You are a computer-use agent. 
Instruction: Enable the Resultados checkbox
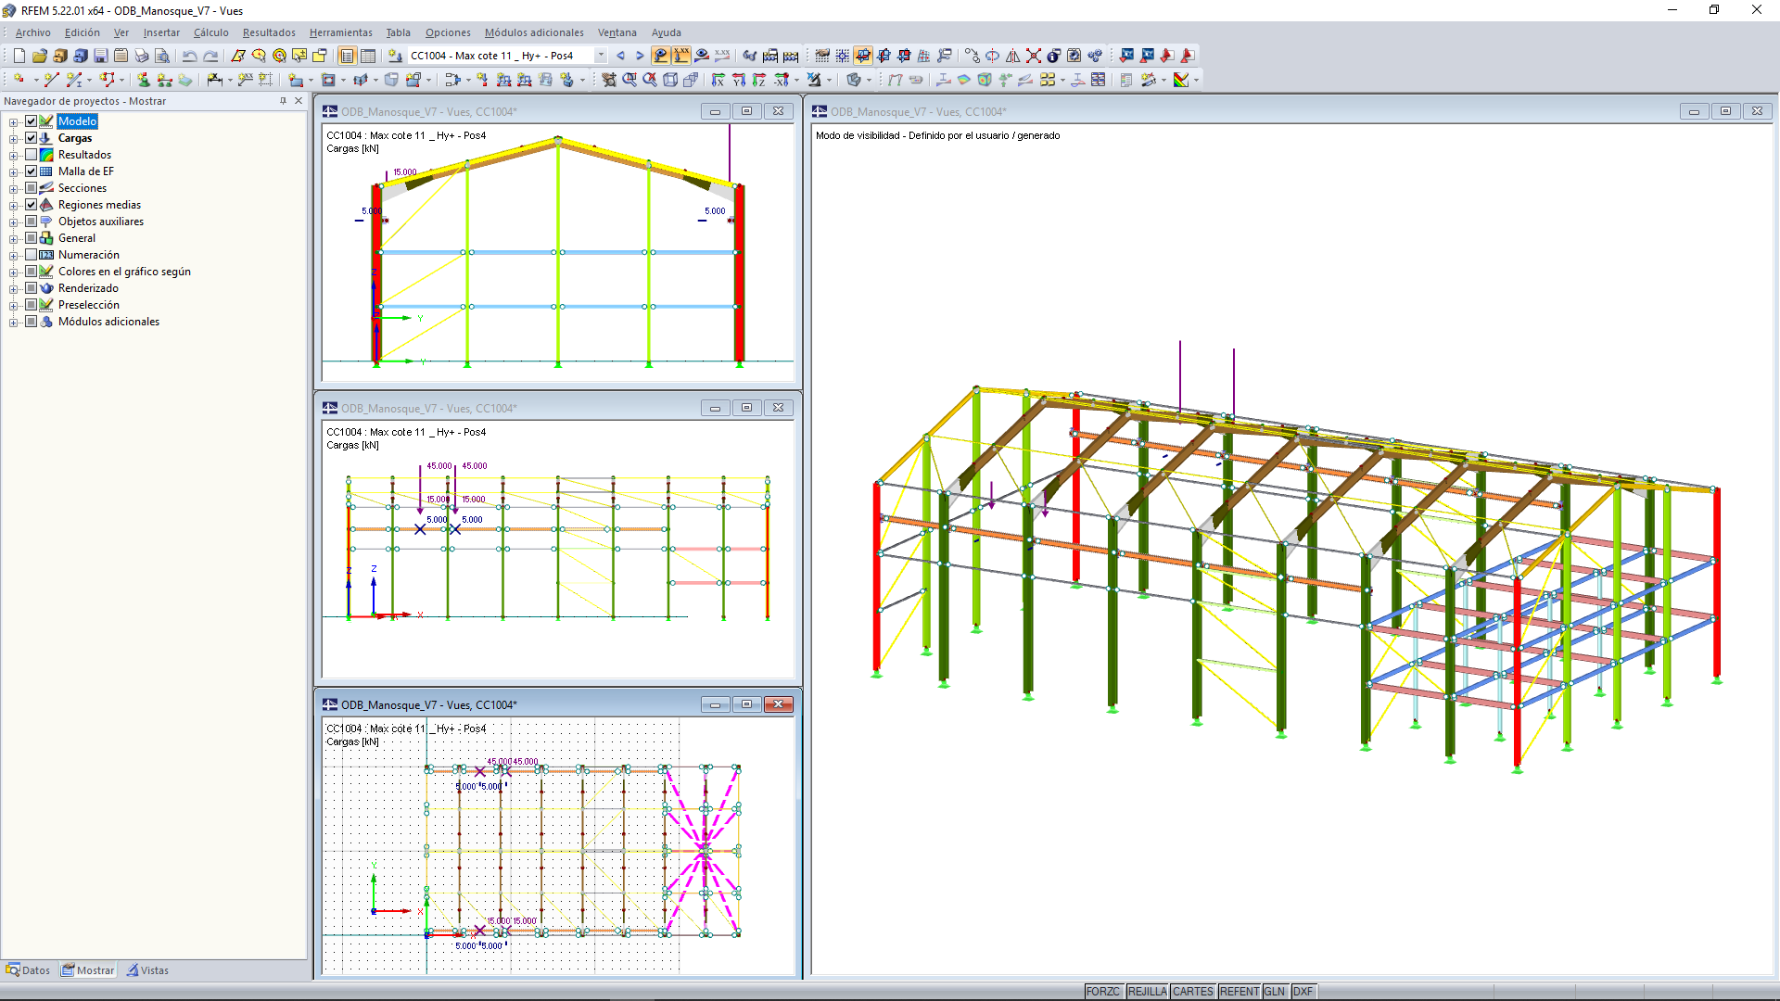coord(32,154)
